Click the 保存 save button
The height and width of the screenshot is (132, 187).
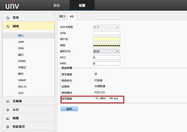tap(69, 109)
